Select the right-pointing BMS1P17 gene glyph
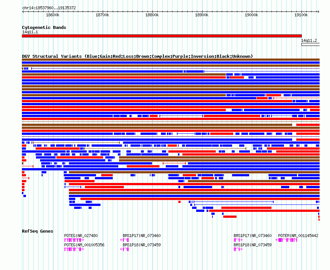 pos(238,240)
